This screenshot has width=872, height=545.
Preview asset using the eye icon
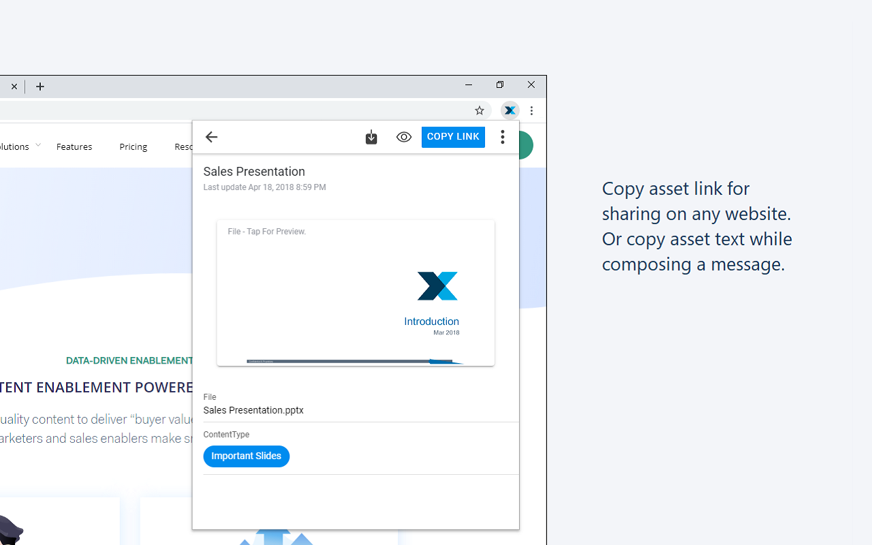point(404,137)
